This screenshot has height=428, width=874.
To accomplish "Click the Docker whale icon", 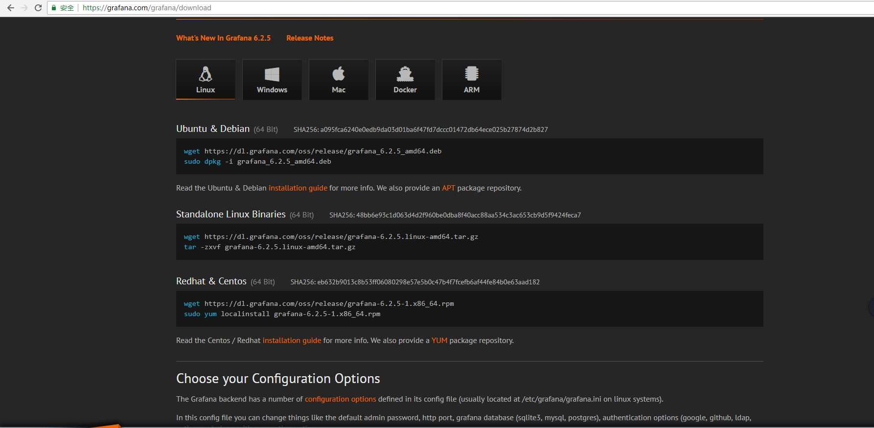I will [405, 74].
